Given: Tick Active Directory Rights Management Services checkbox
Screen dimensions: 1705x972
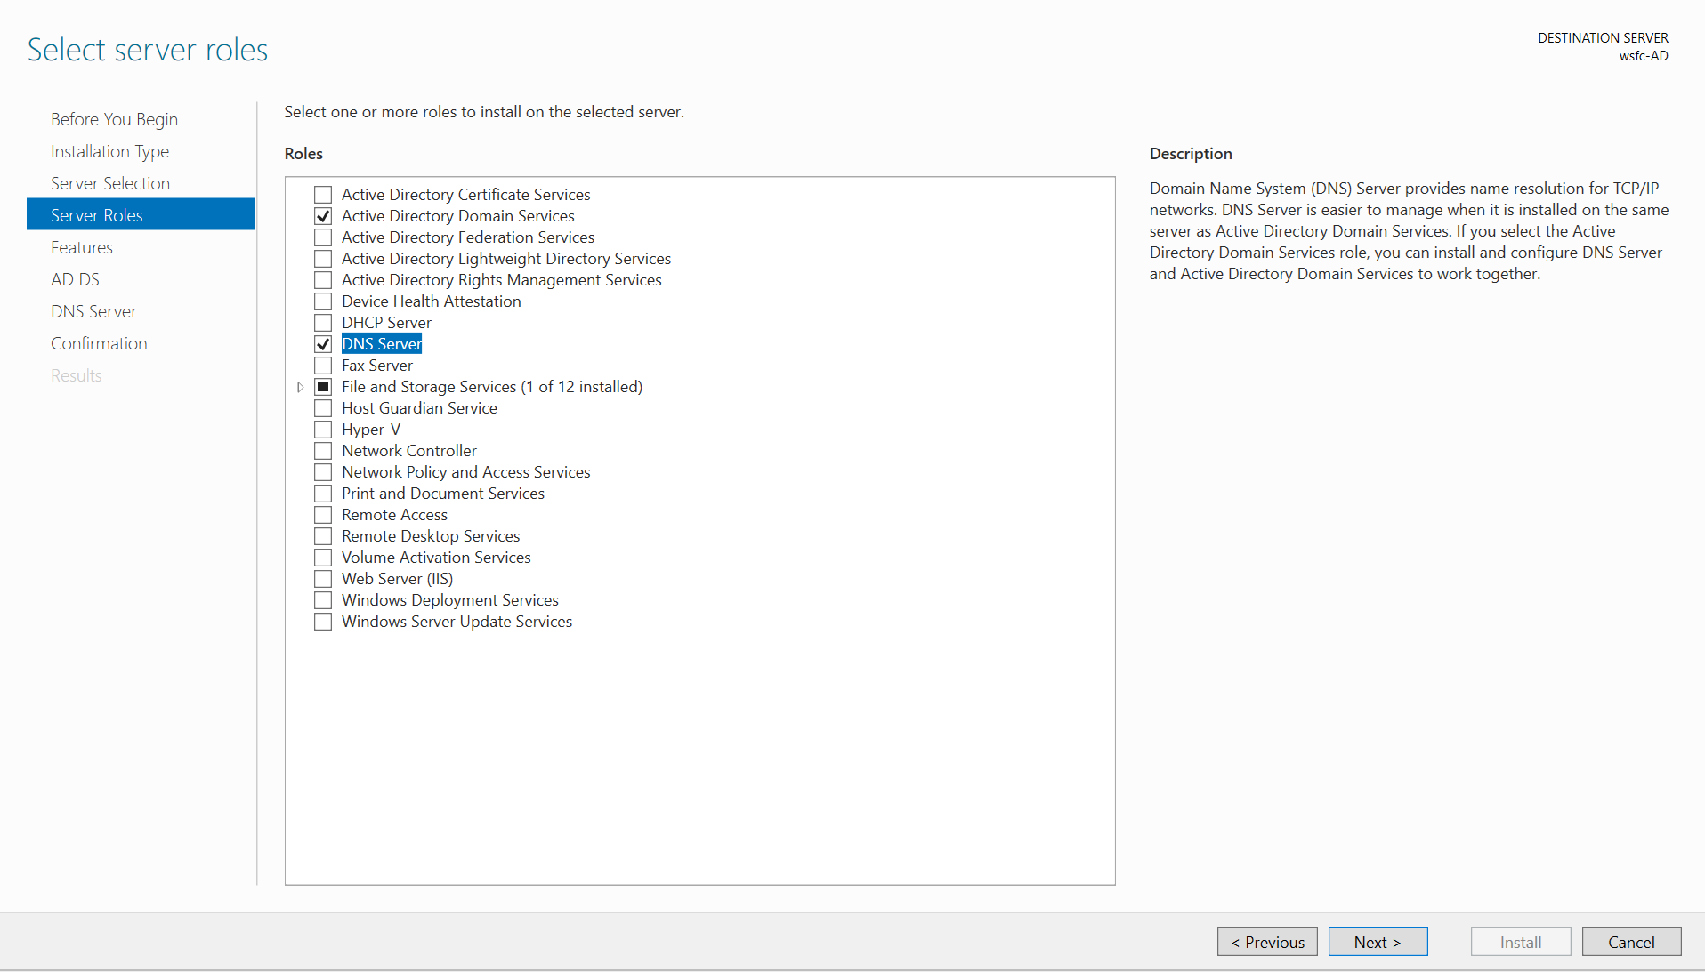Looking at the screenshot, I should (323, 280).
